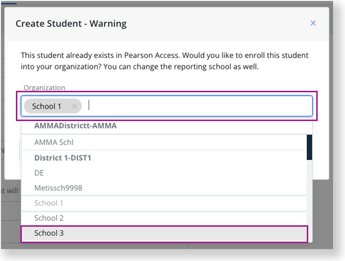Viewport: 345px width, 261px height.
Task: Choose DE in the organization list
Action: pos(164,173)
